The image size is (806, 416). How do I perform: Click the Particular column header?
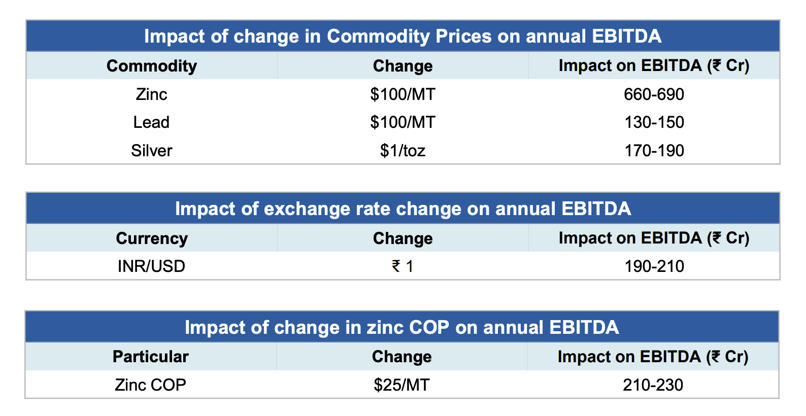coord(150,357)
